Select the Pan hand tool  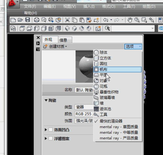(x=130, y=20)
